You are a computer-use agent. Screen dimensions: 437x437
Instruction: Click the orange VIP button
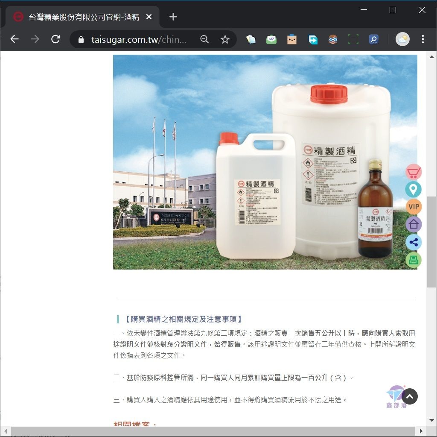pyautogui.click(x=414, y=207)
